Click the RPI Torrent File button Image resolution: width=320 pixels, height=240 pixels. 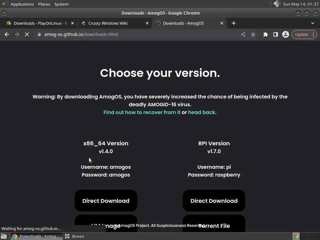click(x=214, y=223)
